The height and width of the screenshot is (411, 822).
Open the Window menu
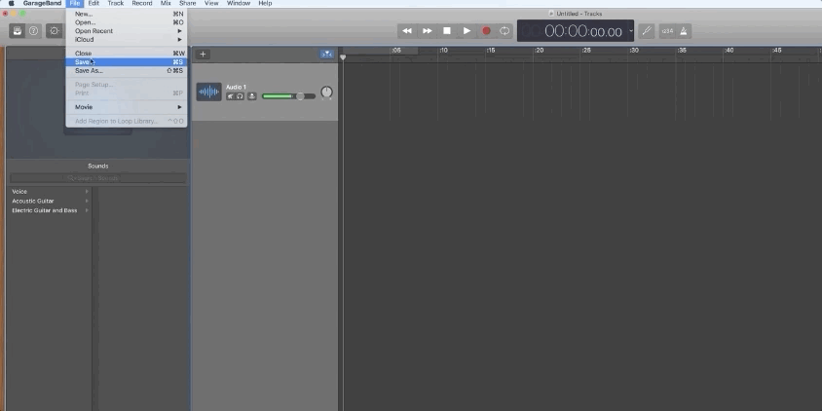pyautogui.click(x=239, y=3)
